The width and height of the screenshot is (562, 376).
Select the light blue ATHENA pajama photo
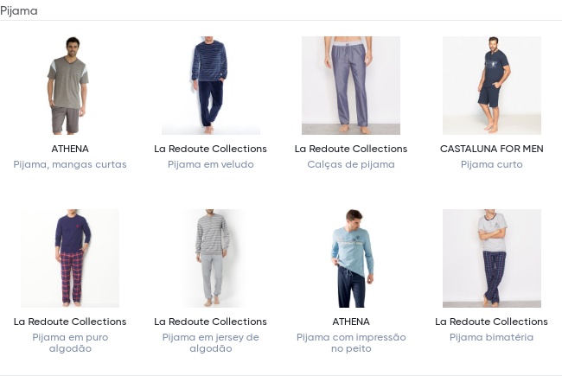(x=350, y=258)
